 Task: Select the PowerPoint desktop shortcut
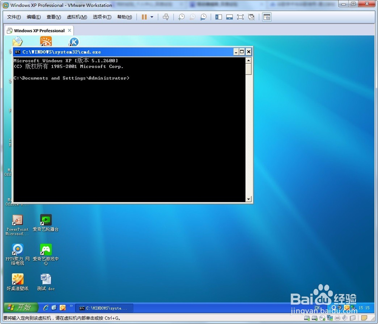tap(17, 225)
